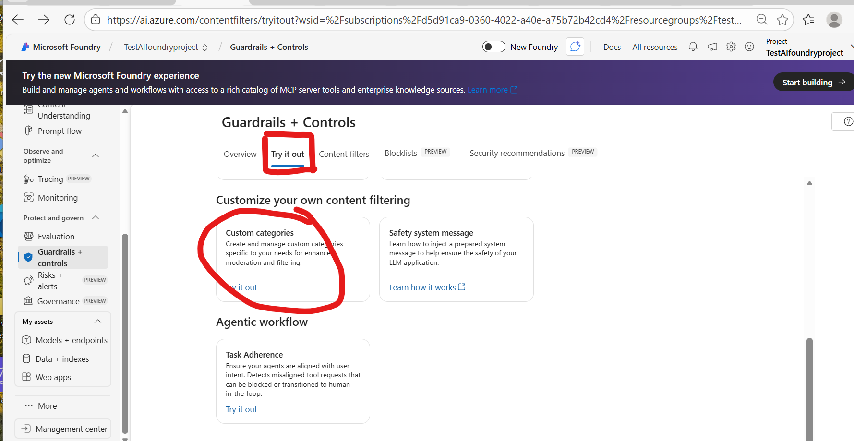Image resolution: width=854 pixels, height=441 pixels.
Task: Open Guardrails + controls sidebar item
Action: pos(63,257)
